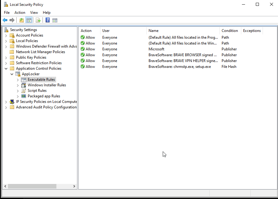Expand the Windows Installer Rules node

tap(18, 85)
